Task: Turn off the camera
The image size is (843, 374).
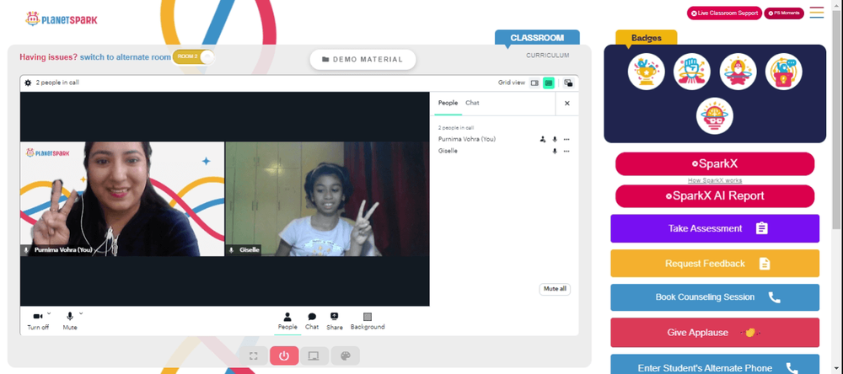Action: click(38, 320)
